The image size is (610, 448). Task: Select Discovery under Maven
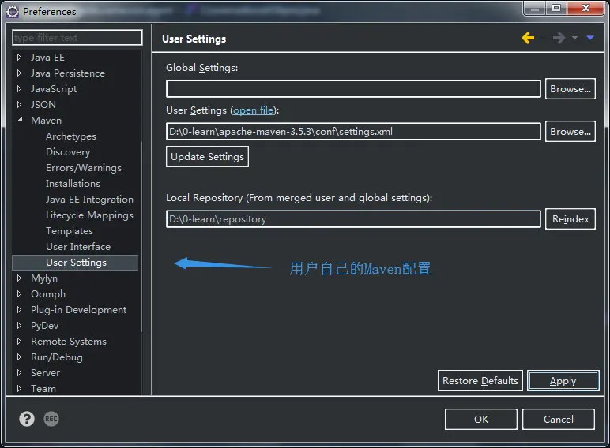68,152
